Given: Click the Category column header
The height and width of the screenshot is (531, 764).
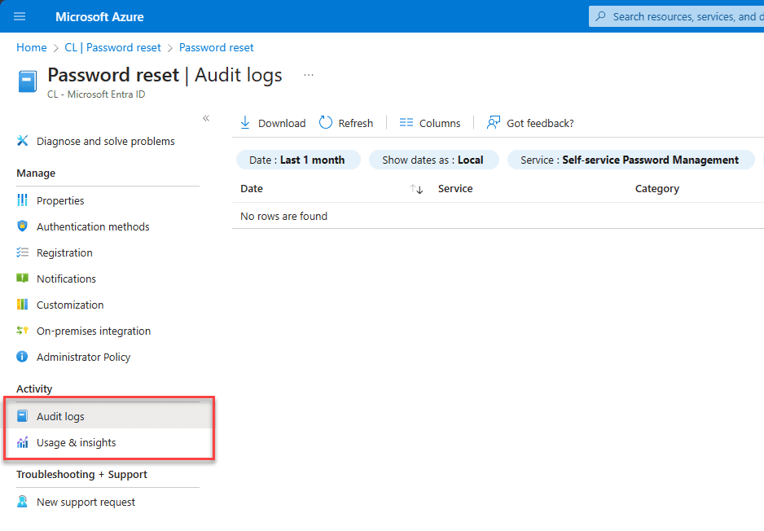Looking at the screenshot, I should click(656, 188).
